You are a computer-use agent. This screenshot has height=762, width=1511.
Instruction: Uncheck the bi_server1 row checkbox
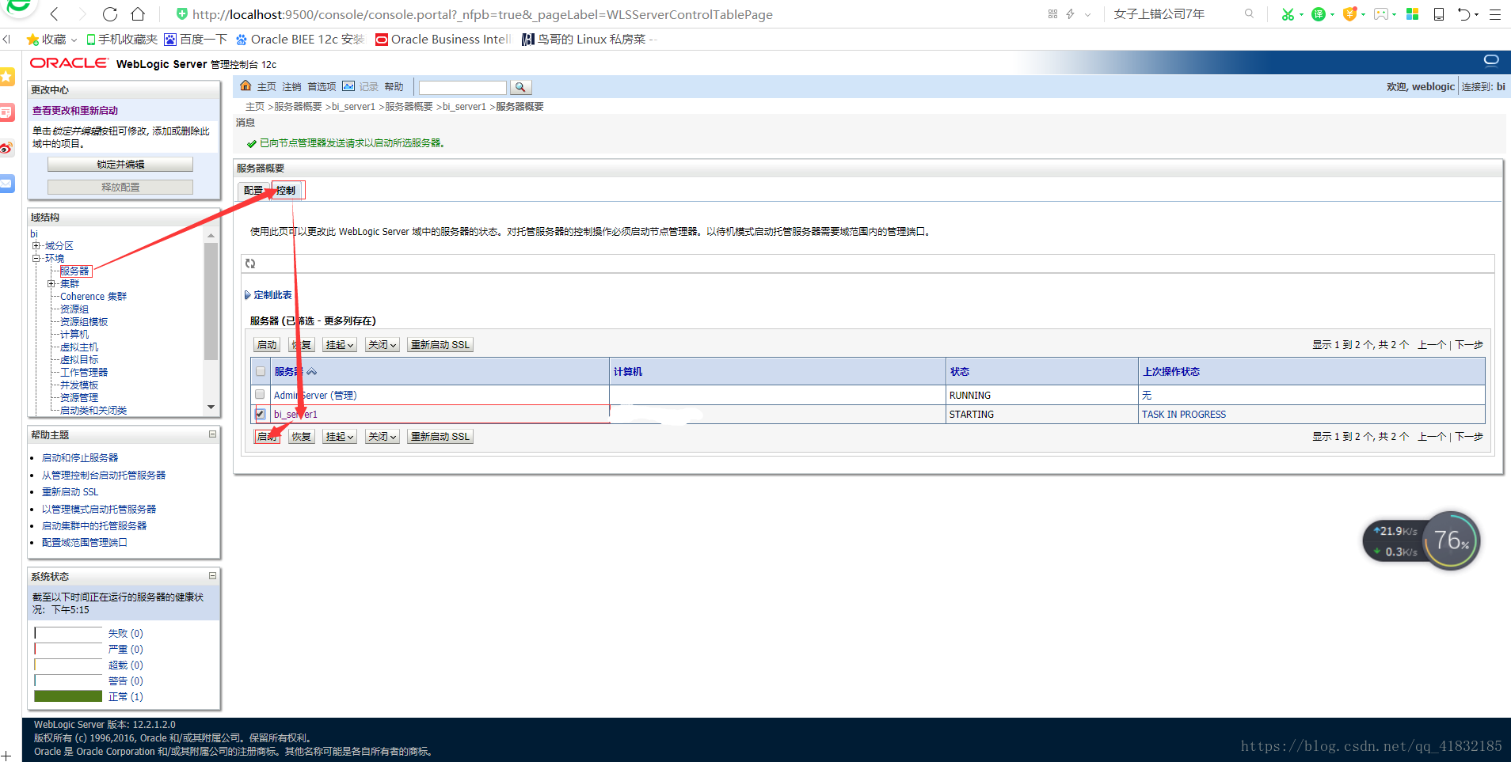(260, 414)
